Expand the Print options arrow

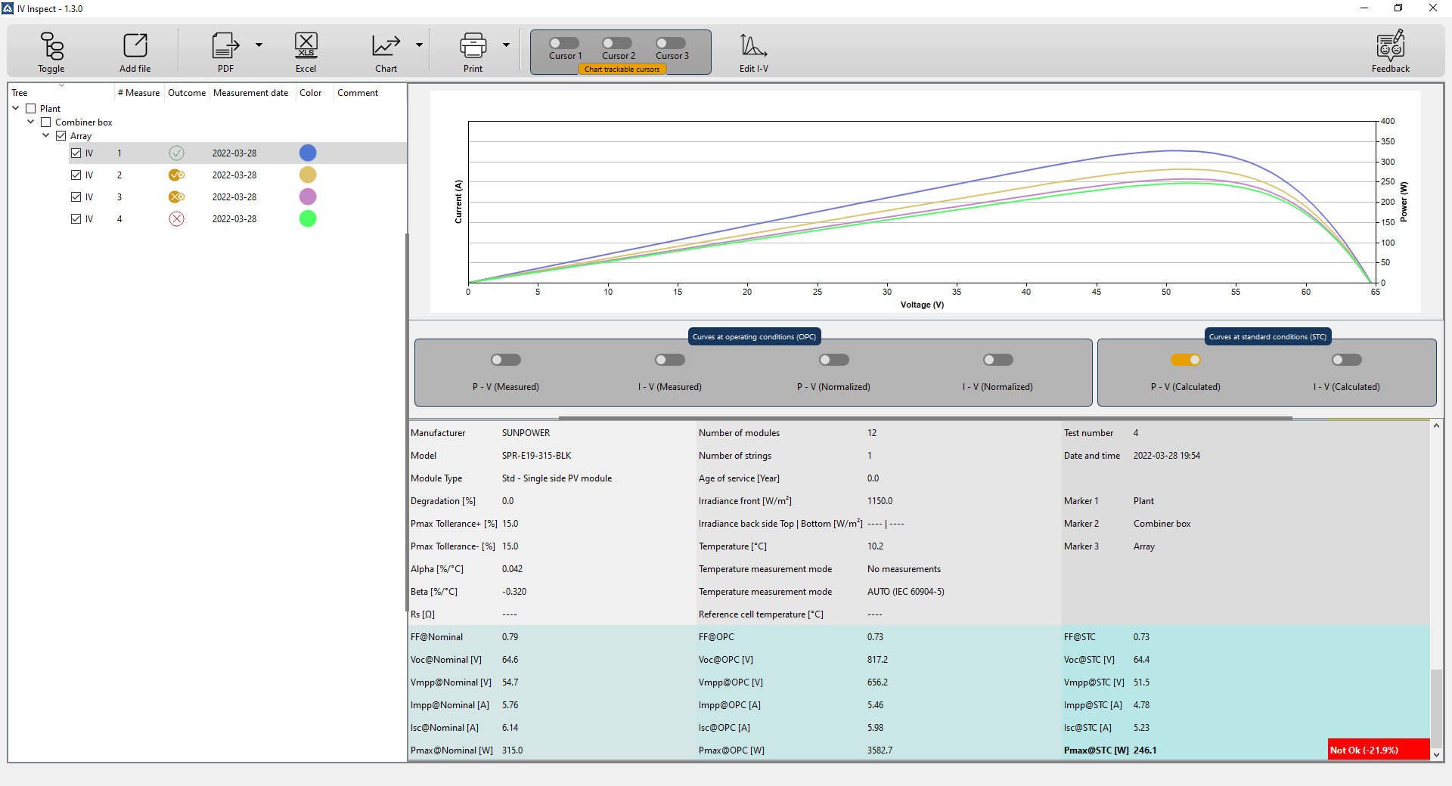[x=506, y=45]
